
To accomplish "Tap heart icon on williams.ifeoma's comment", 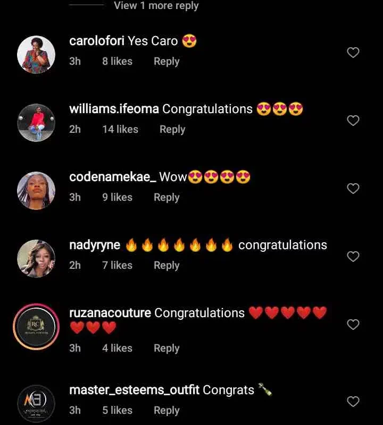I will tap(353, 121).
